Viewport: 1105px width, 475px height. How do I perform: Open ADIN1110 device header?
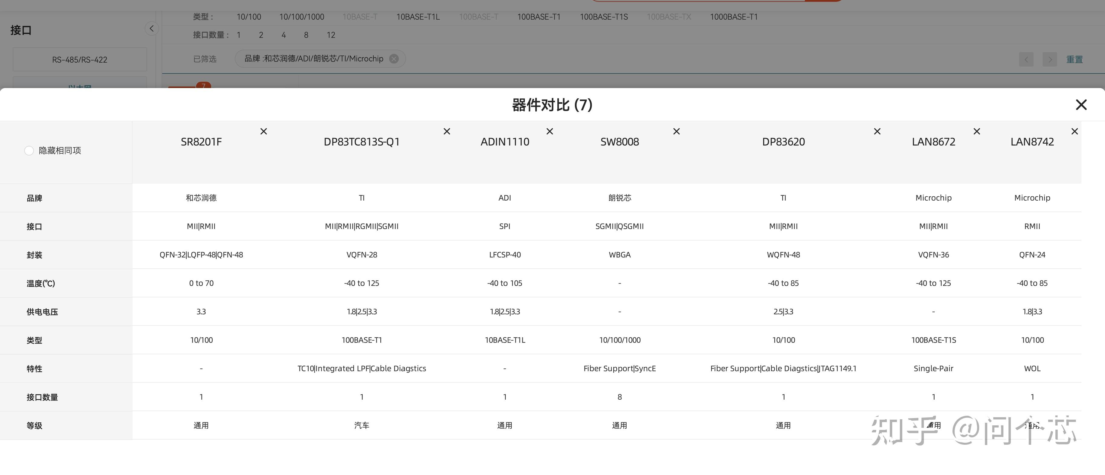click(505, 142)
